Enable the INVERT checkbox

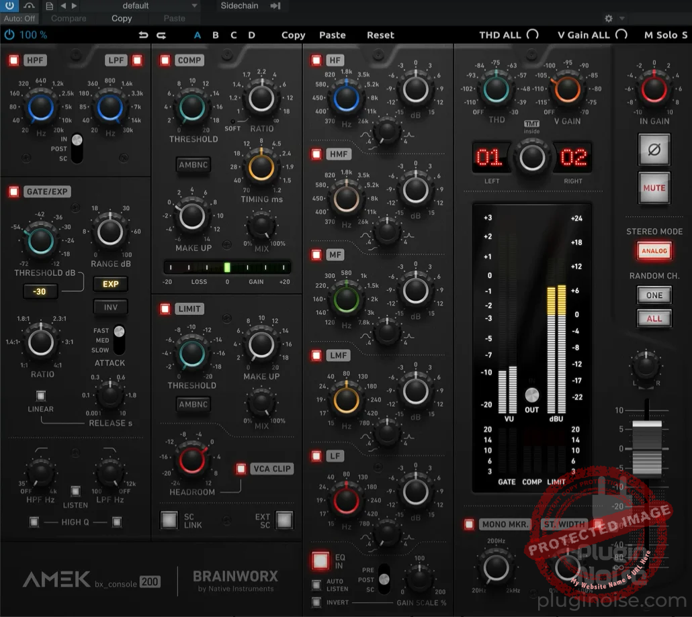point(316,602)
